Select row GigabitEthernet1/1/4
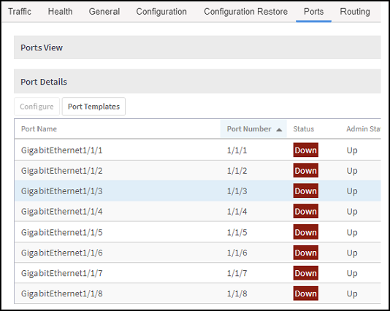The width and height of the screenshot is (390, 311). coord(197,211)
